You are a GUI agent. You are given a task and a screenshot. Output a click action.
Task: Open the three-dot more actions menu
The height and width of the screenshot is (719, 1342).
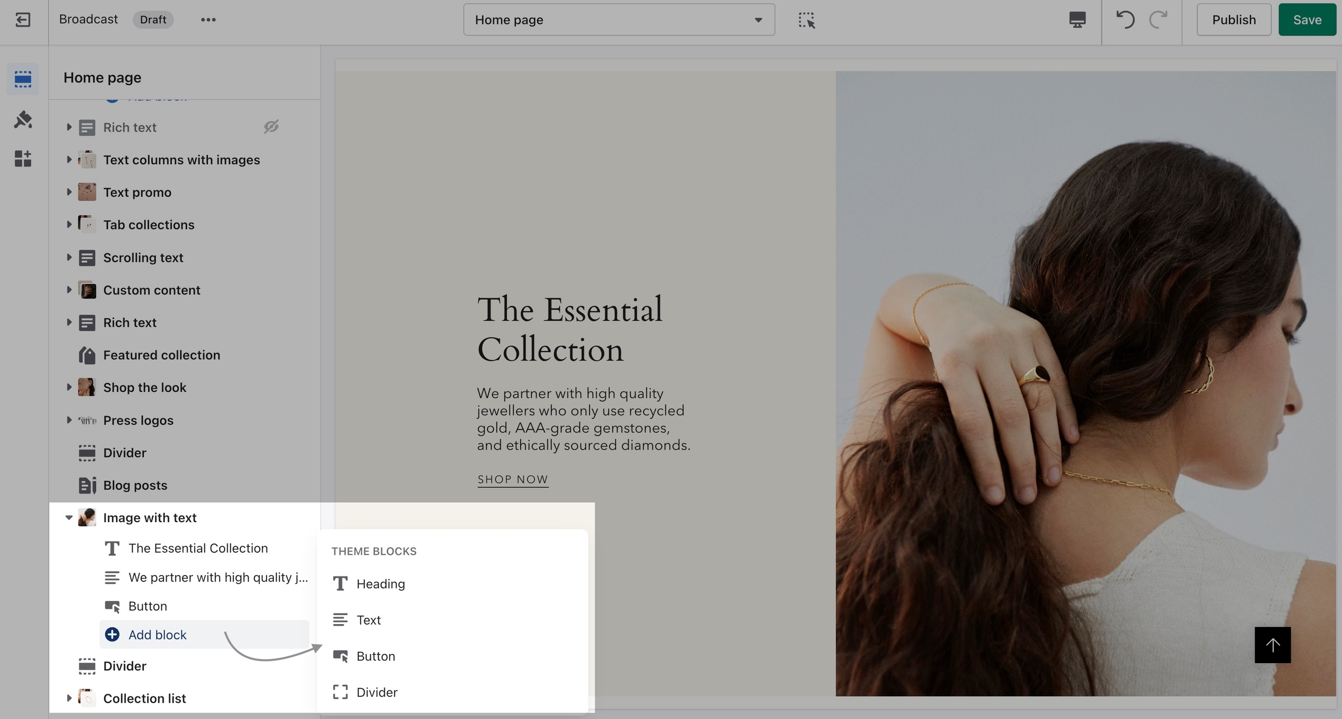pyautogui.click(x=208, y=20)
